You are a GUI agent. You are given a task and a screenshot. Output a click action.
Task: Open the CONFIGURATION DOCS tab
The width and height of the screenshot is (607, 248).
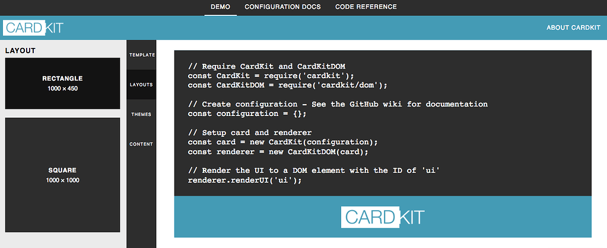(282, 7)
